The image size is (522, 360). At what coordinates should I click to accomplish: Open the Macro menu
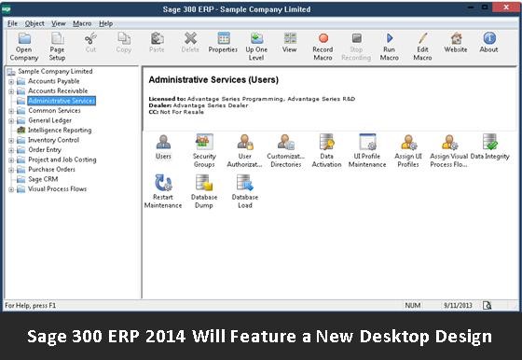pyautogui.click(x=82, y=23)
